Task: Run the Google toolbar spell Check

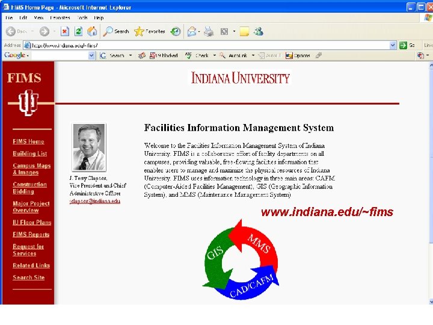Action: click(x=197, y=55)
